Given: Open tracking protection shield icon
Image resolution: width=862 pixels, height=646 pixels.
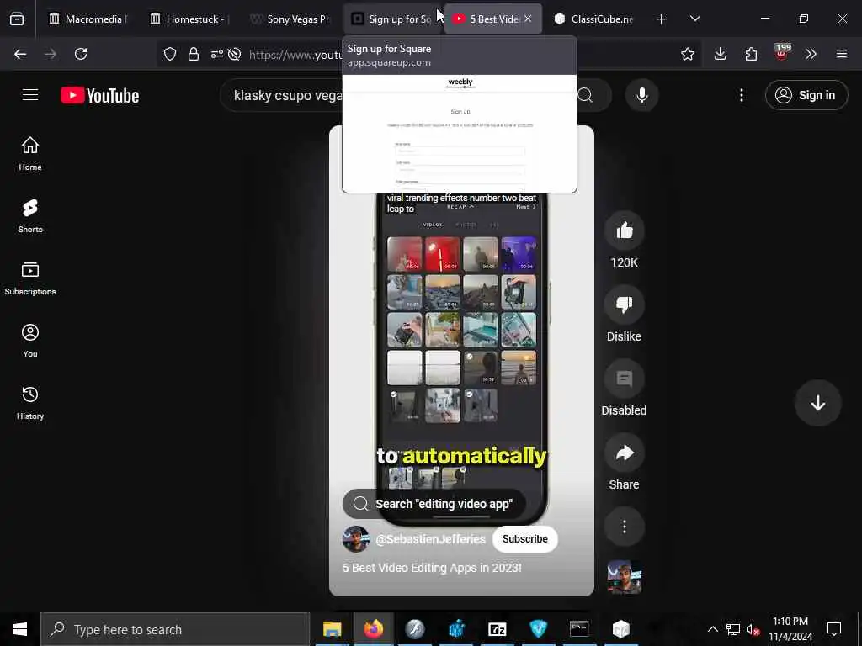Looking at the screenshot, I should point(170,54).
